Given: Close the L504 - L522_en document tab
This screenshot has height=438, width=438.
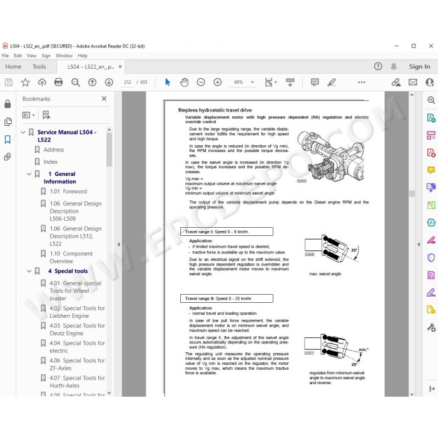Looking at the screenshot, I should click(120, 66).
